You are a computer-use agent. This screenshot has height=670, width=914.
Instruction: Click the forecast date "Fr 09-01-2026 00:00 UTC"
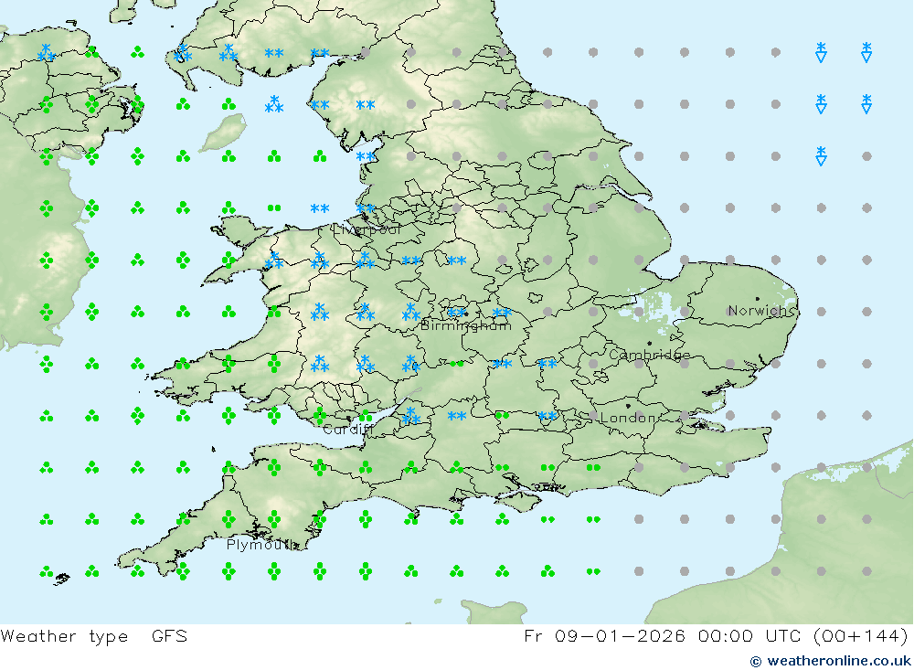(664, 635)
